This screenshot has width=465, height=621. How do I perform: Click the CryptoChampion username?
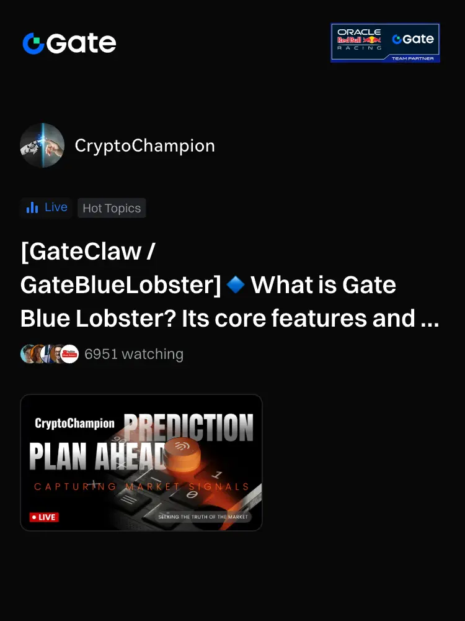coord(144,146)
